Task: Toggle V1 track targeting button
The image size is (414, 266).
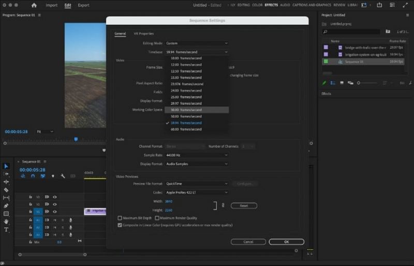Action: coord(38,212)
